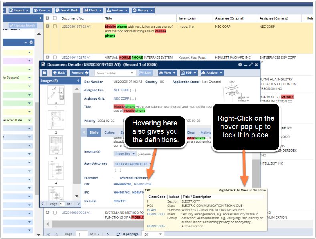The image size is (316, 239).
Task: Select image thumbnail 3
Action: [56, 145]
